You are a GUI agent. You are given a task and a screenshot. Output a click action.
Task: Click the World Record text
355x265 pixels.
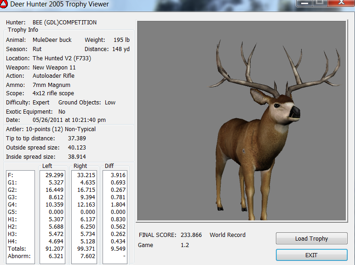228,235
